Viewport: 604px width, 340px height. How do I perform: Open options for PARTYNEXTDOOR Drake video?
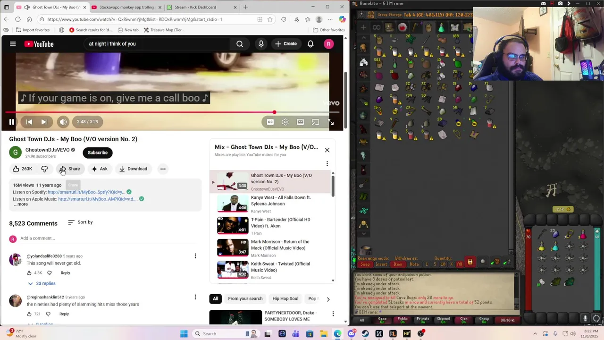[333, 314]
